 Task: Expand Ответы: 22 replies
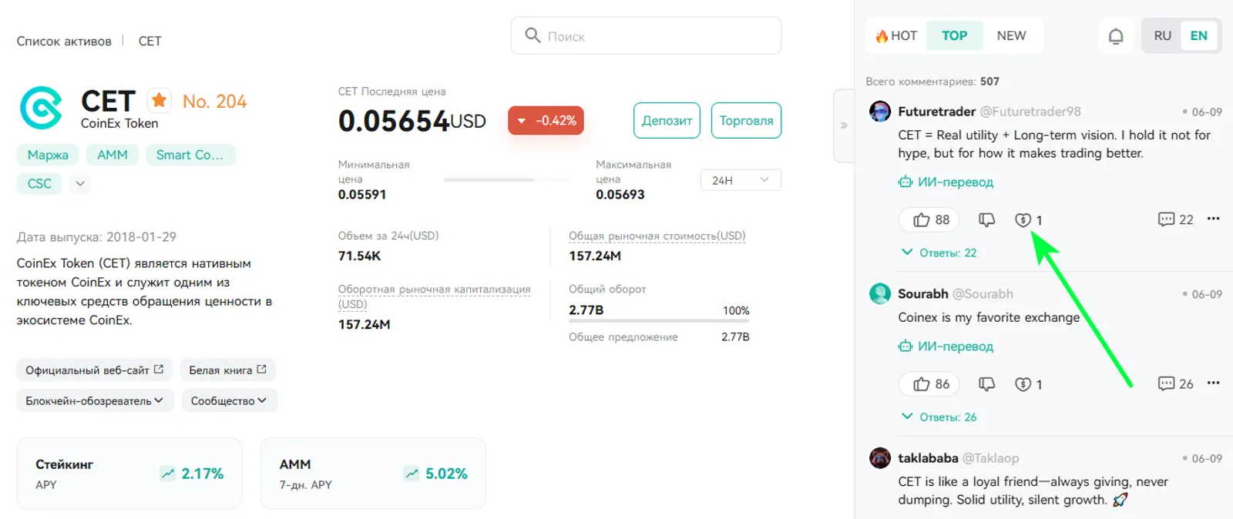(x=939, y=253)
